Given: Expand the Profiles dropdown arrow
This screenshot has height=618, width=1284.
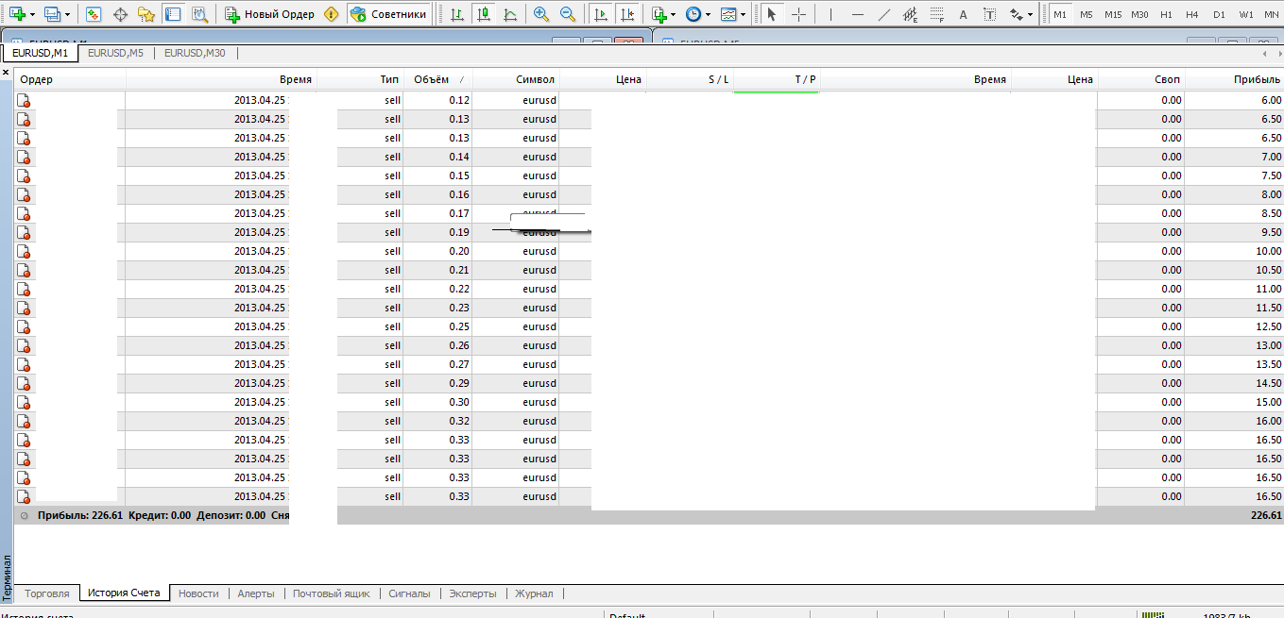Looking at the screenshot, I should click(x=68, y=15).
